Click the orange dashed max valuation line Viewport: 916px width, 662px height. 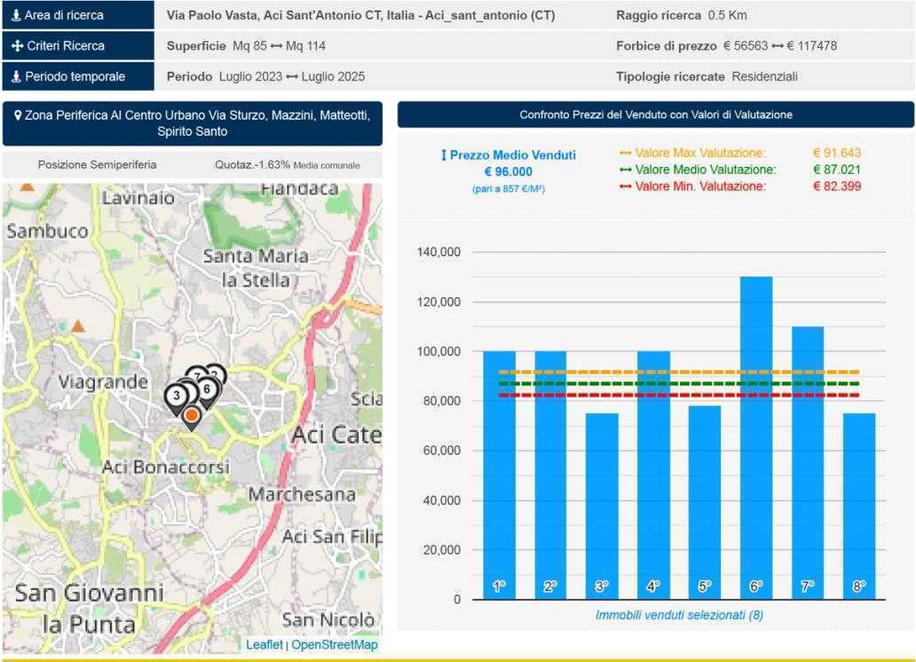point(679,372)
